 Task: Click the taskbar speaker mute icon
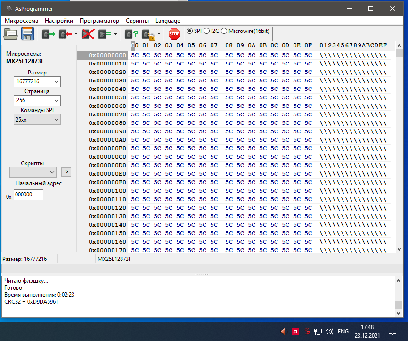(283, 332)
